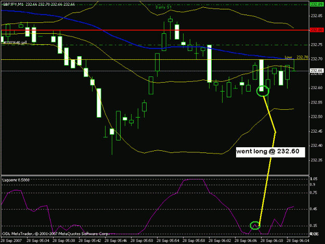Image resolution: width=325 pixels, height=244 pixels.
Task: Click the 28 Sep 05:38 time label
Action: [64, 241]
